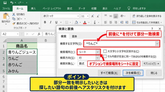165x92 pixels.
Task: Select cell A3 containing りんご
Action: coord(22,59)
